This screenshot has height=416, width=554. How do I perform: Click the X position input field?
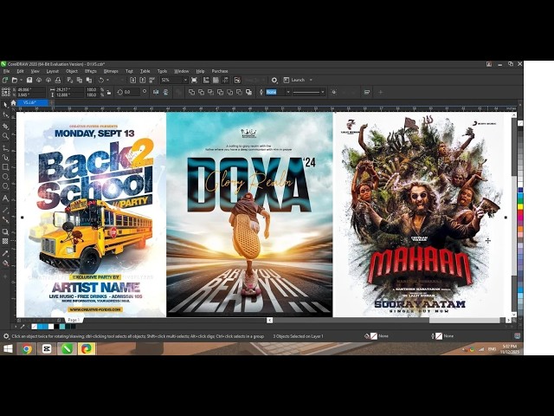[31, 90]
